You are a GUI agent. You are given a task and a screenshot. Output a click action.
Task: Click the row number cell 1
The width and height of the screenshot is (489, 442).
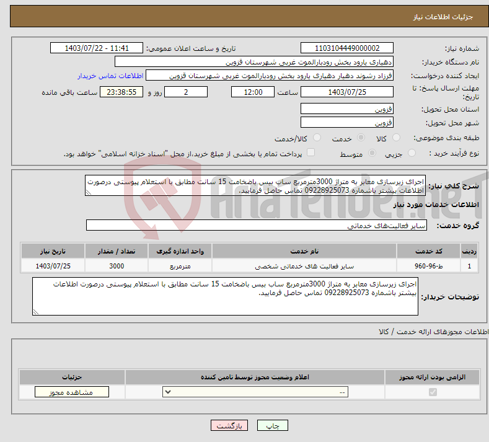click(469, 266)
